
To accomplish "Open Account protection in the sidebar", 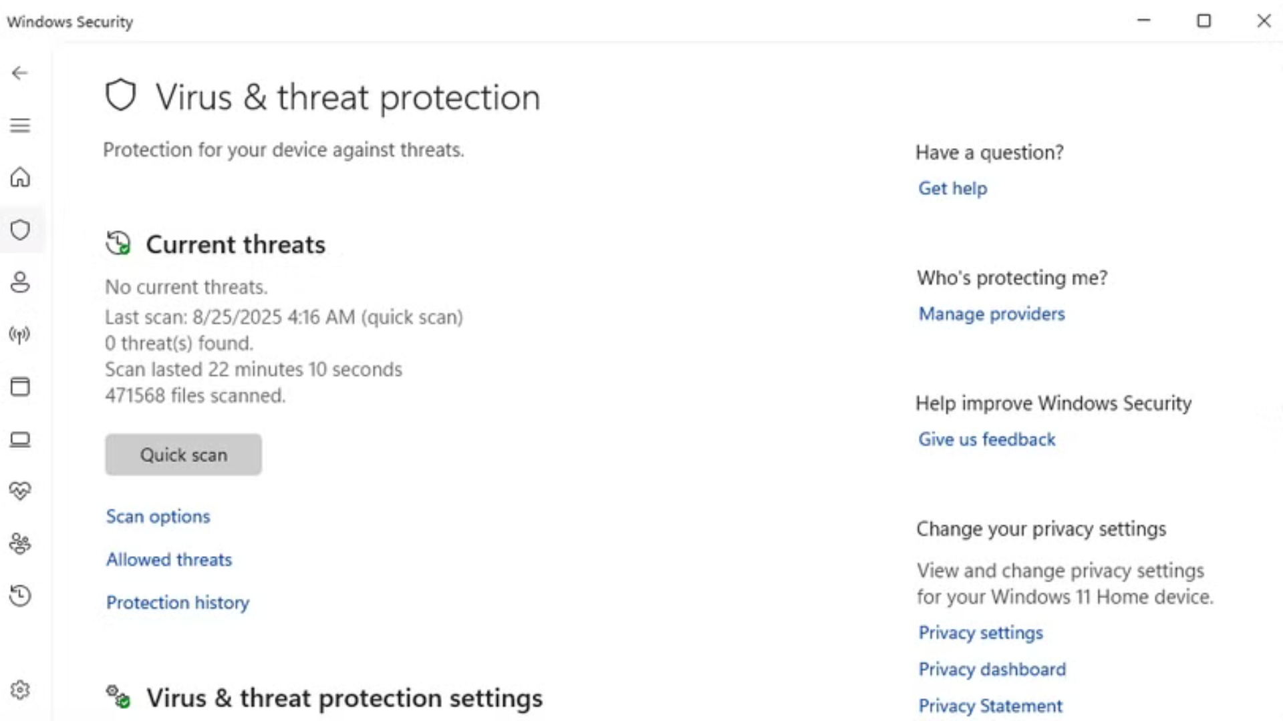I will 21,282.
